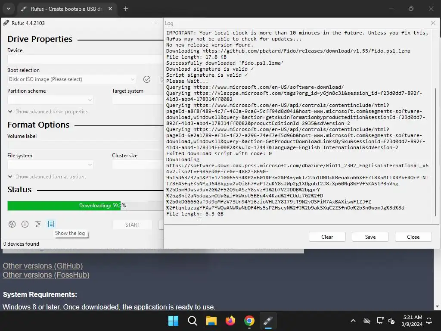The image size is (441, 331).
Task: Select the Rufus - Create bootable USB tab
Action: (x=67, y=9)
